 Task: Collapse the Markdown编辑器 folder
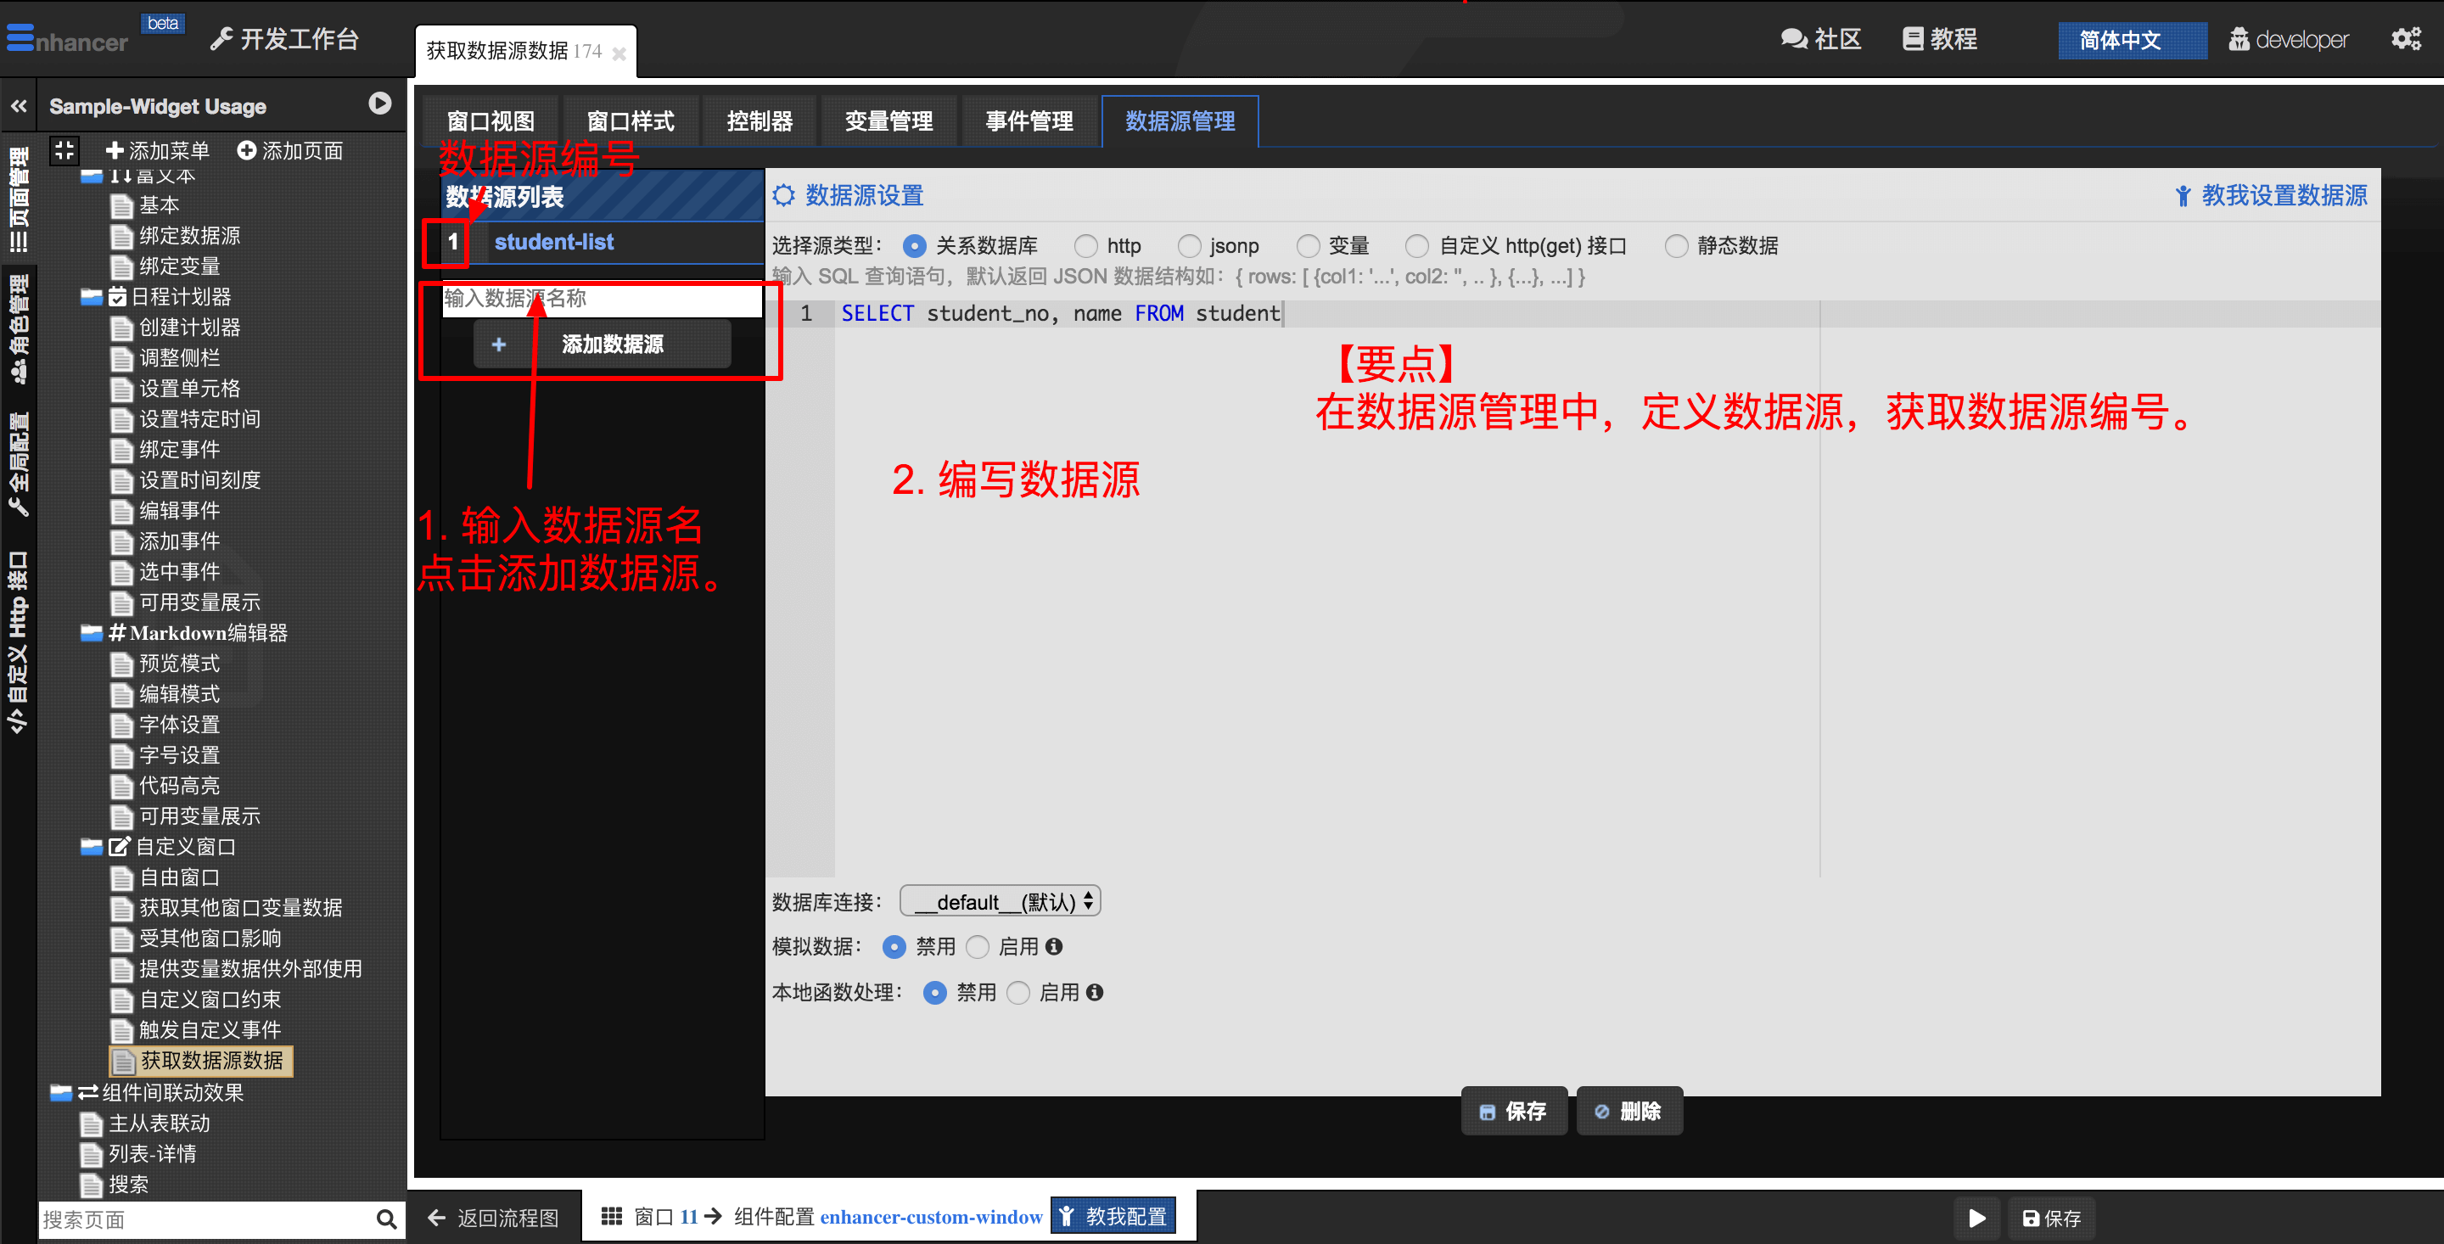tap(92, 633)
